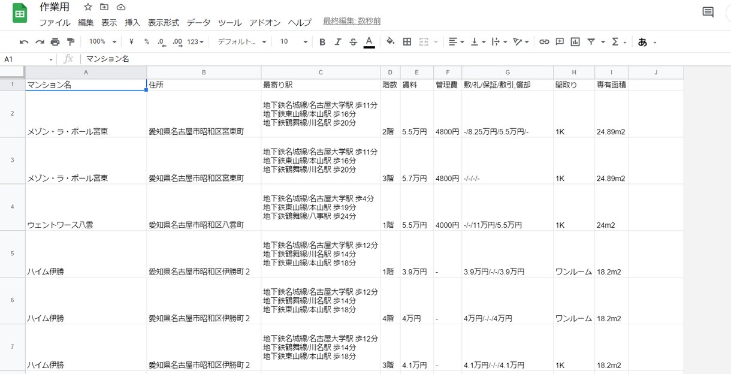The height and width of the screenshot is (374, 731).
Task: Open the functions sigma menu
Action: click(x=615, y=42)
